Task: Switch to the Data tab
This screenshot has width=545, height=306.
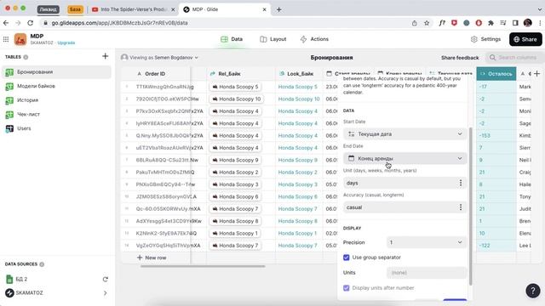Action: point(232,39)
